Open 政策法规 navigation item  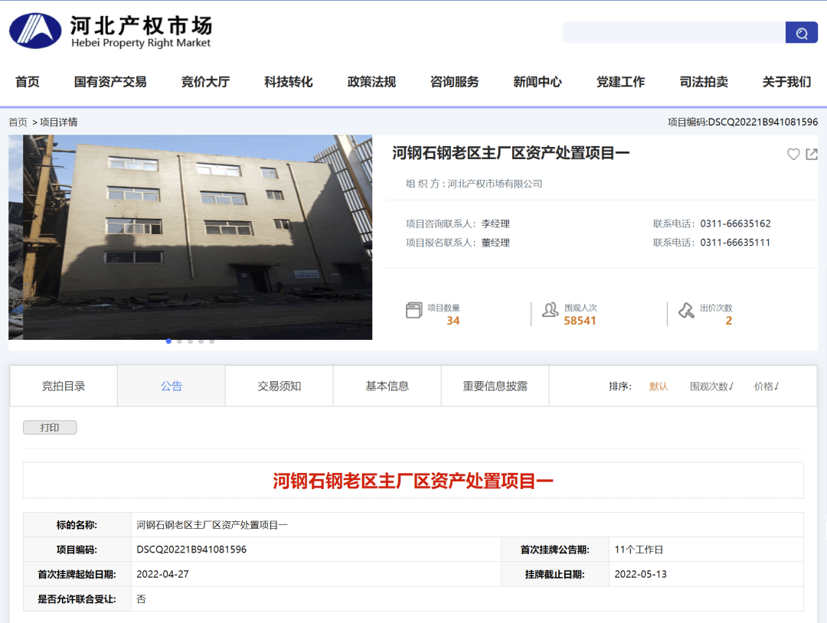click(x=371, y=82)
